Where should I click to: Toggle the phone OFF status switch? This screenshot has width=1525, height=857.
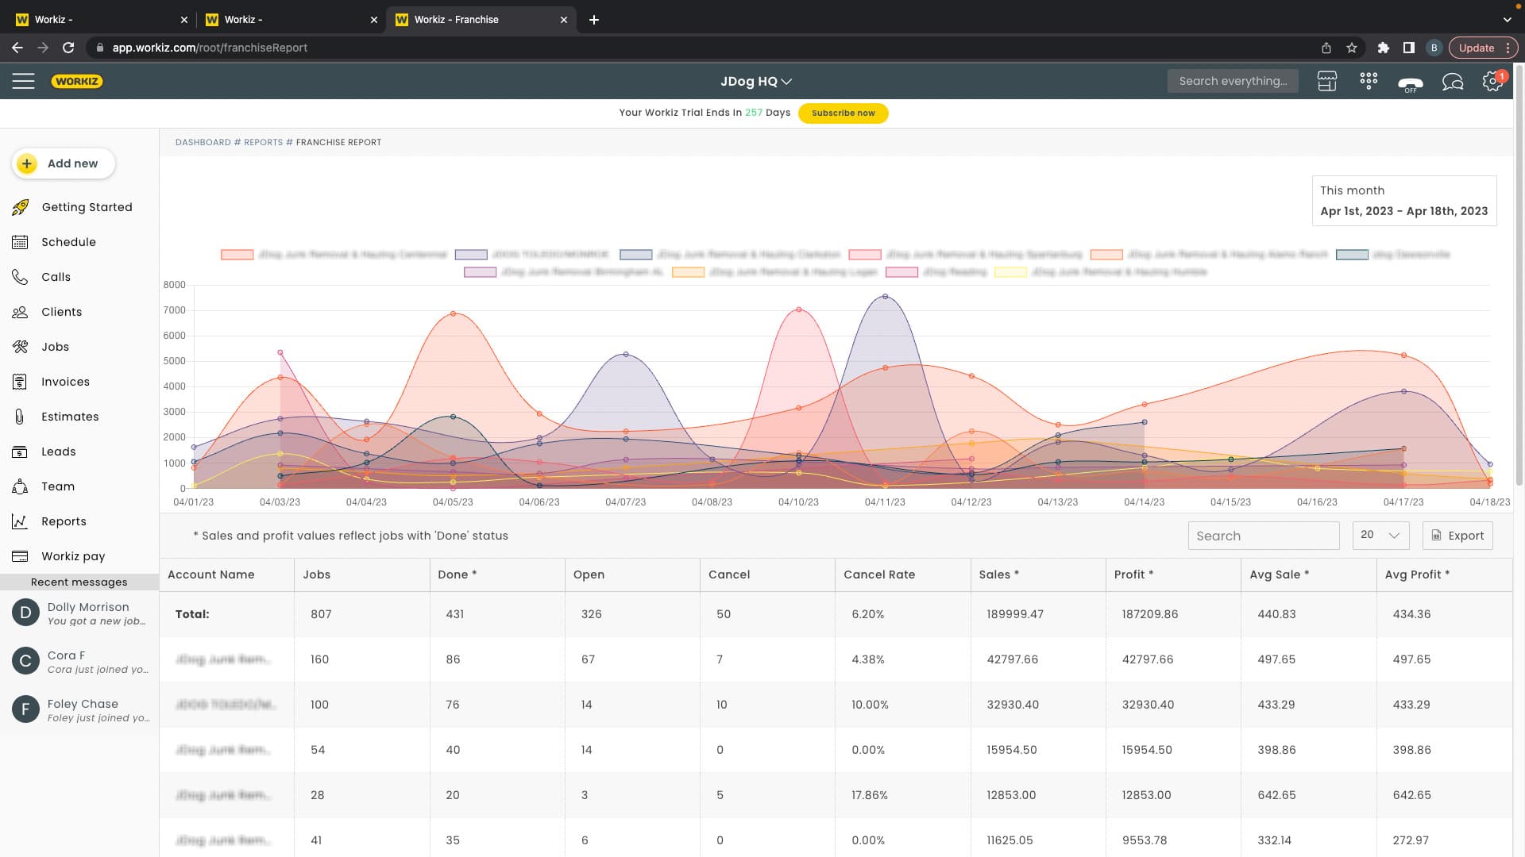1411,83
